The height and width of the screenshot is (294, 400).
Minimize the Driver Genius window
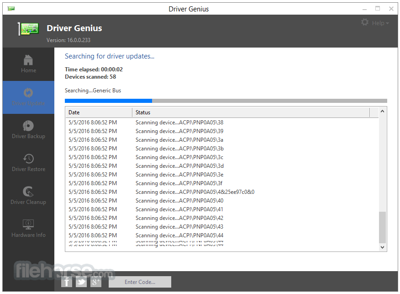[364, 10]
